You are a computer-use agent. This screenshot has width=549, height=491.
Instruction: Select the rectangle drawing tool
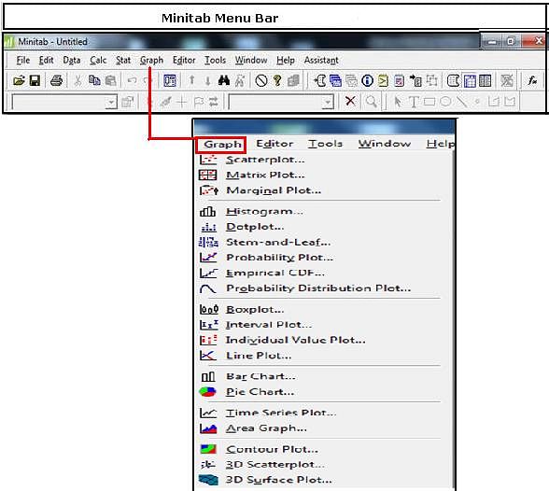(x=429, y=102)
